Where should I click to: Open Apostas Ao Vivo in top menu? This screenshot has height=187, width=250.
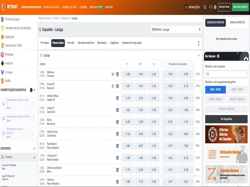(51, 7)
